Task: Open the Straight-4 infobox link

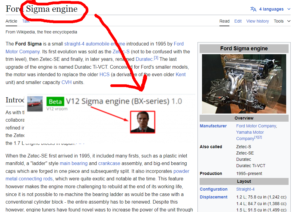Action: (x=245, y=189)
